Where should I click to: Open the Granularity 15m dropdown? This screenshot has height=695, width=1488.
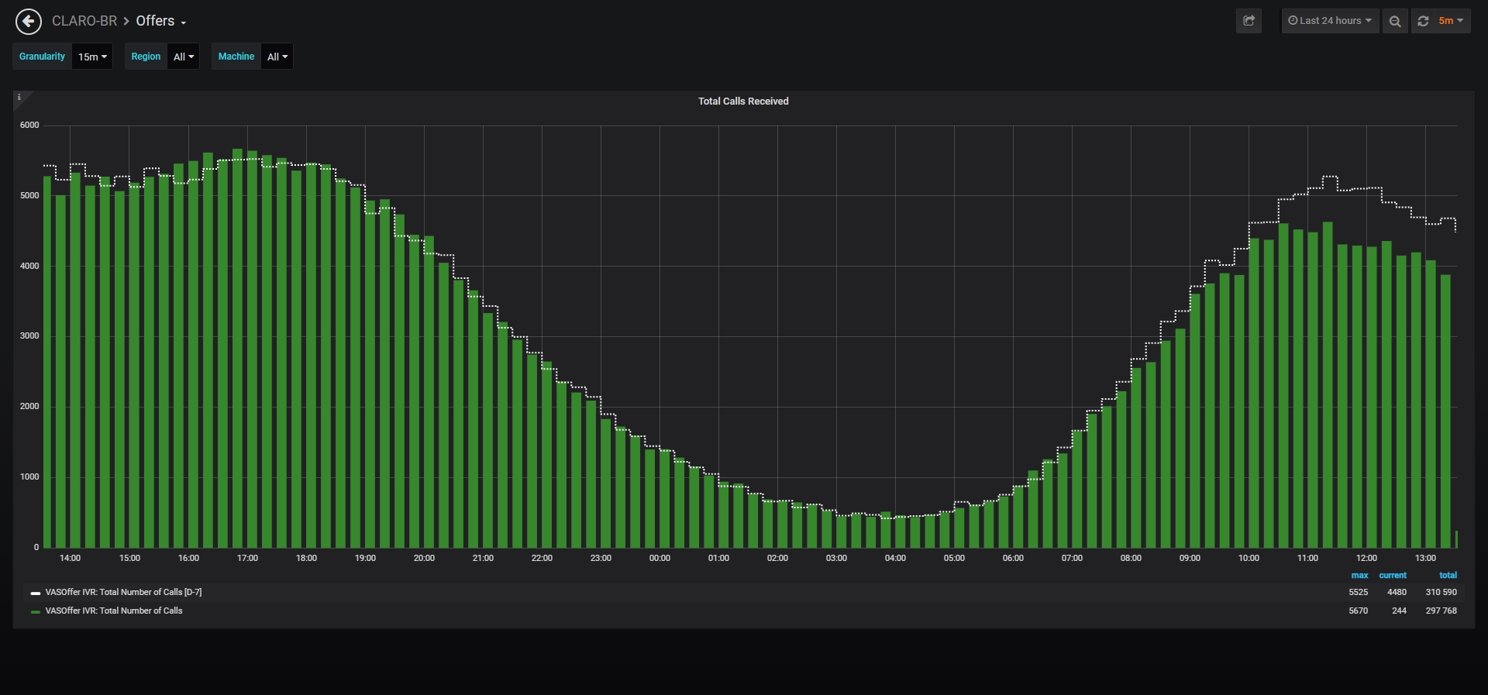click(92, 57)
